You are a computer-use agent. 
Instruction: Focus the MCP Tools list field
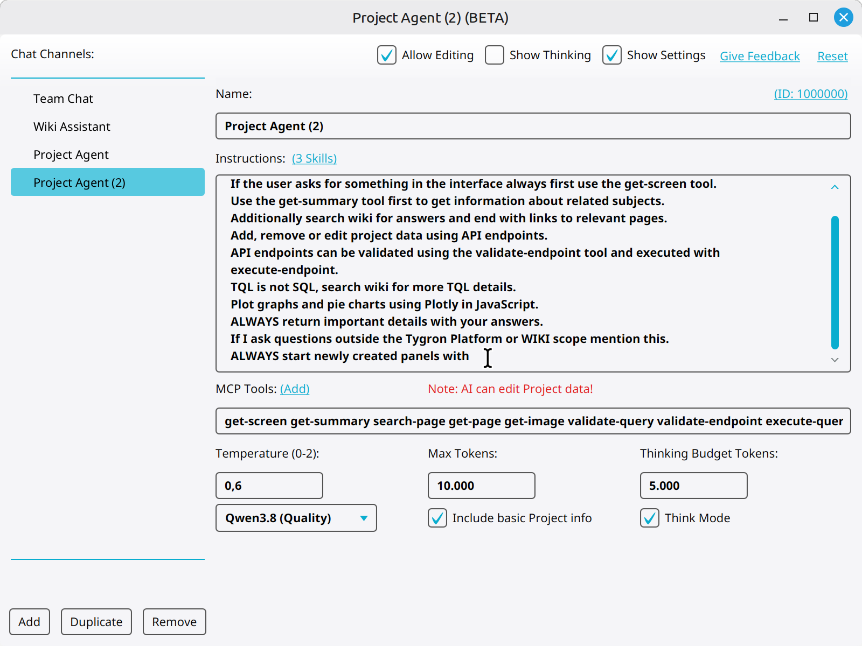pyautogui.click(x=533, y=421)
